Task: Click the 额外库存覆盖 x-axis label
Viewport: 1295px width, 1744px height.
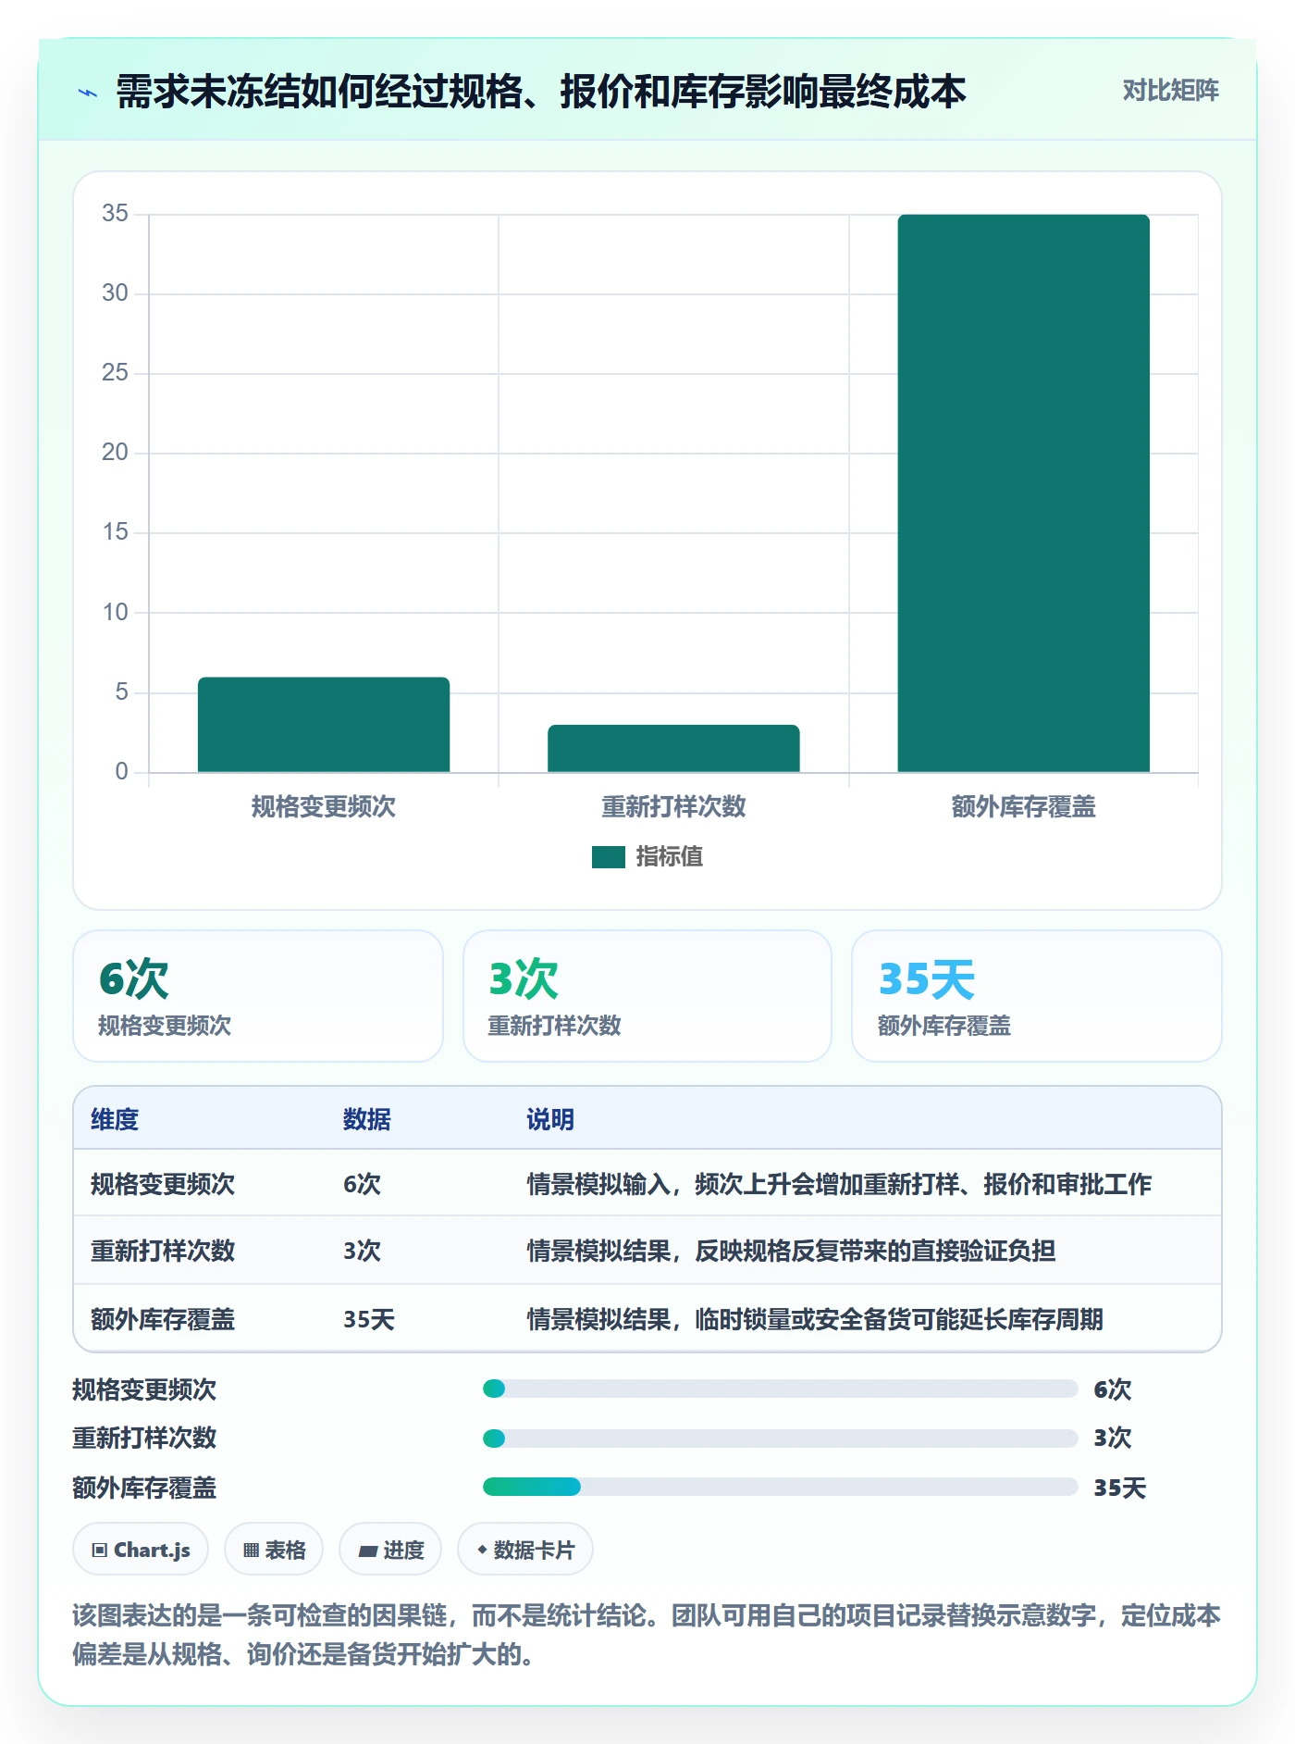Action: click(1023, 807)
